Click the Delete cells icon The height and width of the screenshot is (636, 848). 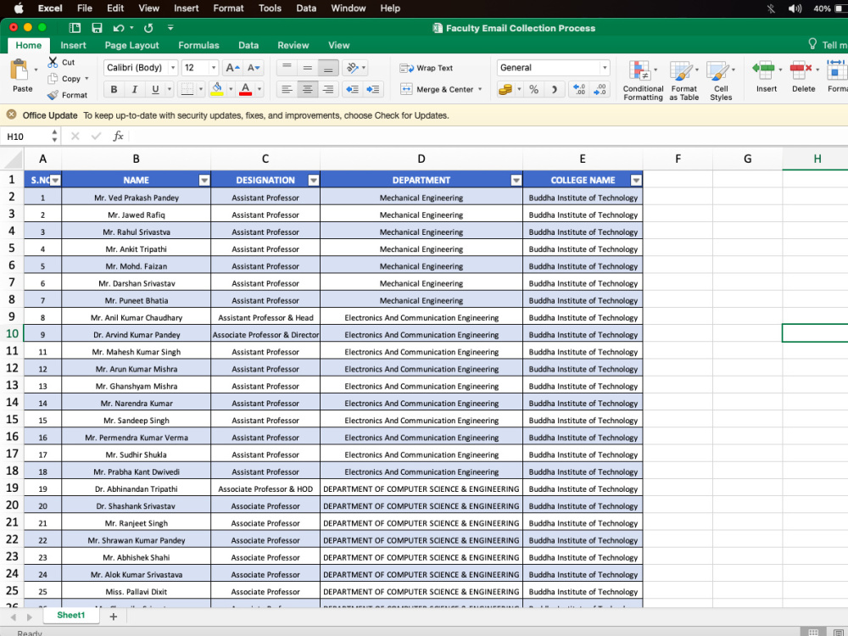click(801, 70)
